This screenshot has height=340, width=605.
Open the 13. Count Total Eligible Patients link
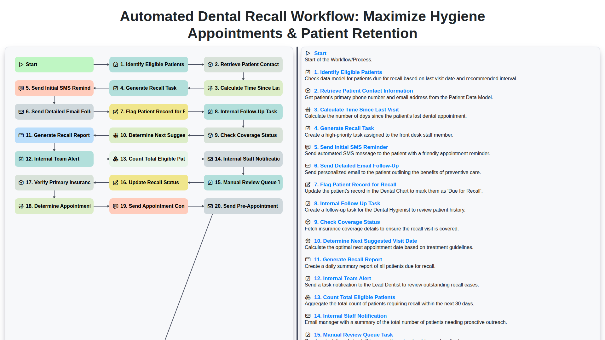click(354, 297)
